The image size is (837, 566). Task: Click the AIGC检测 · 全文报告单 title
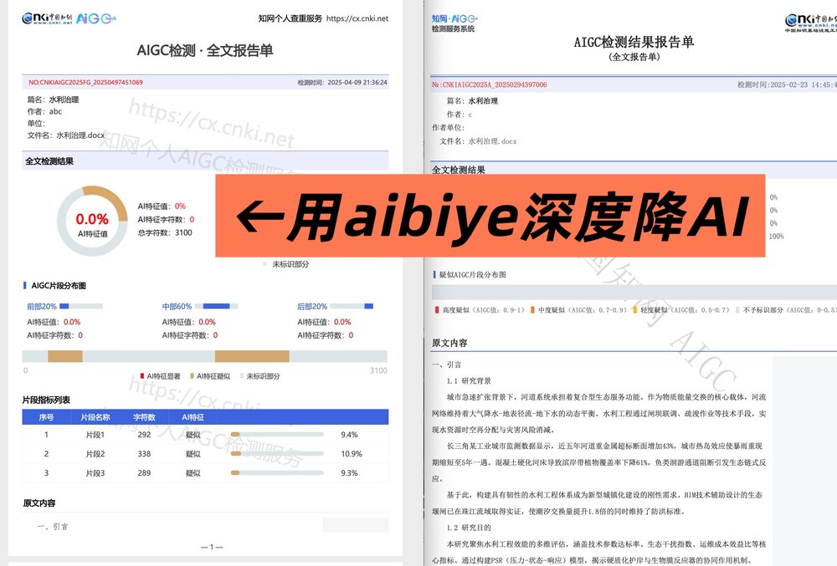pyautogui.click(x=205, y=51)
